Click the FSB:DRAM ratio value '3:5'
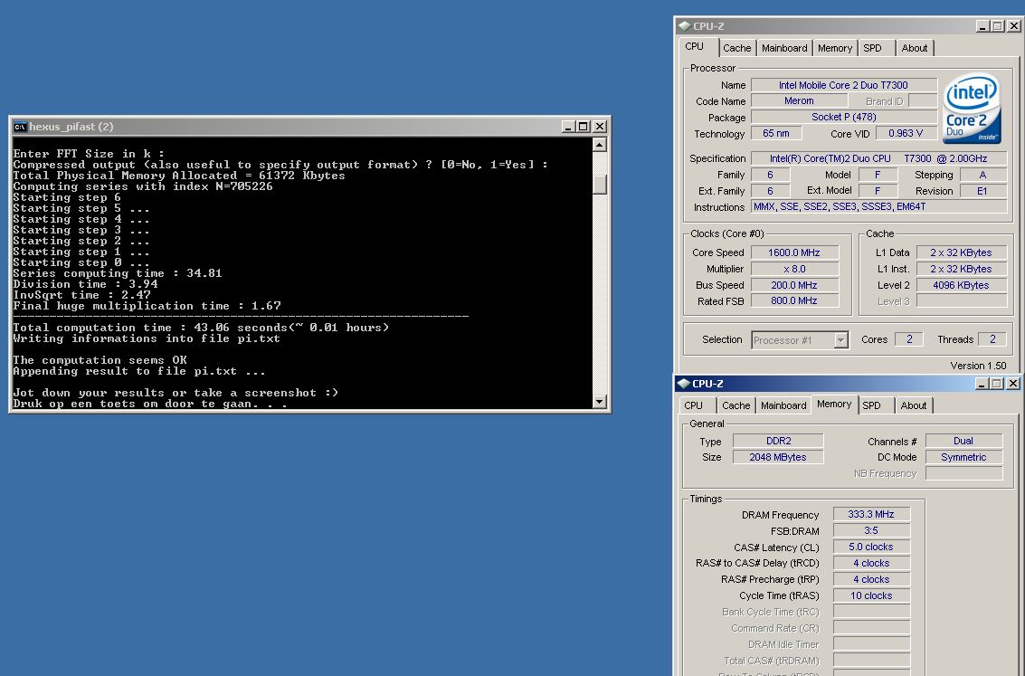The height and width of the screenshot is (676, 1025). 871,531
